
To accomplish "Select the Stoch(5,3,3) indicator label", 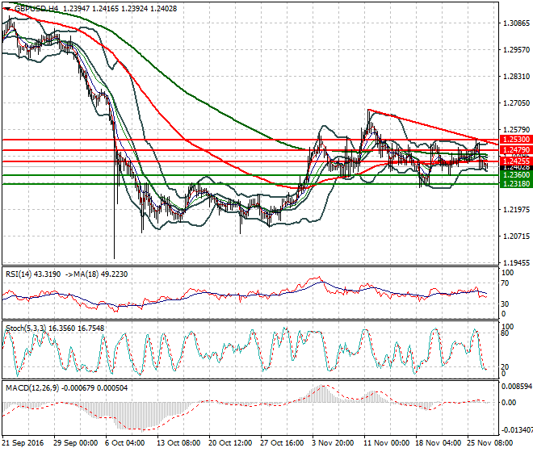I will click(x=26, y=329).
